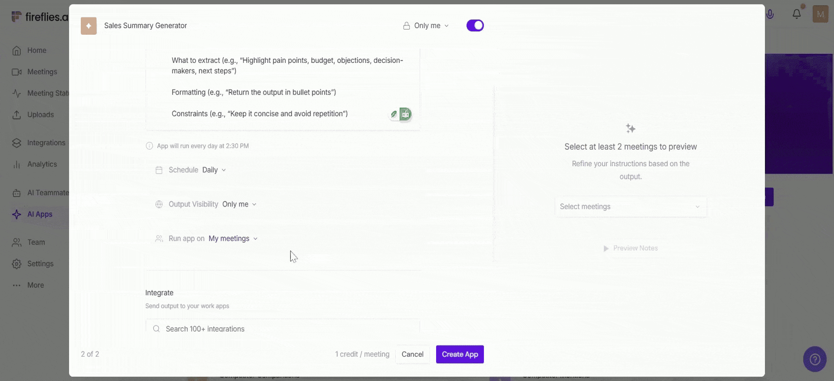Click the Home house icon in sidebar

point(17,51)
